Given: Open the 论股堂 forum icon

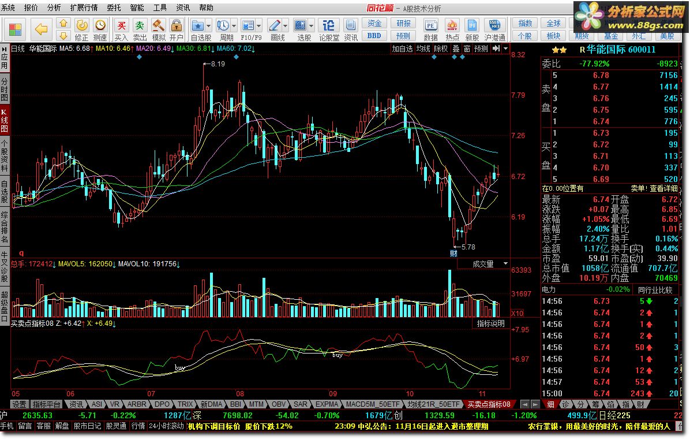Looking at the screenshot, I should [329, 30].
